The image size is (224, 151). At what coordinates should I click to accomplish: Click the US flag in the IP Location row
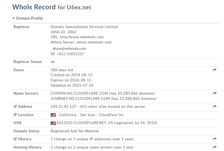(x=53, y=115)
